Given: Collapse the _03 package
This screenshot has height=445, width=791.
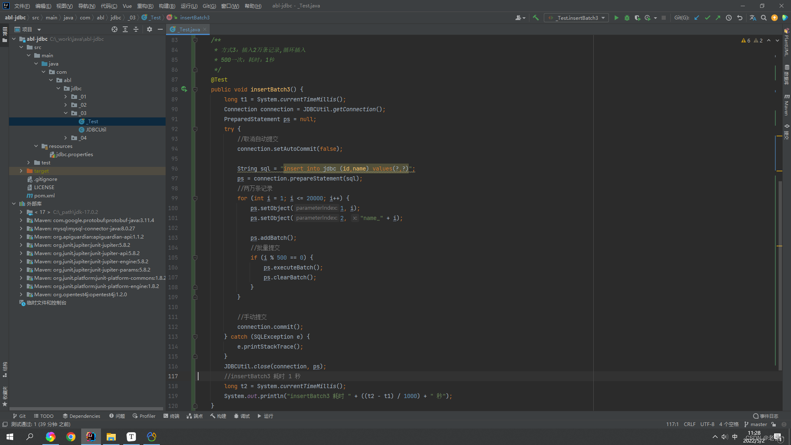Looking at the screenshot, I should tap(66, 113).
